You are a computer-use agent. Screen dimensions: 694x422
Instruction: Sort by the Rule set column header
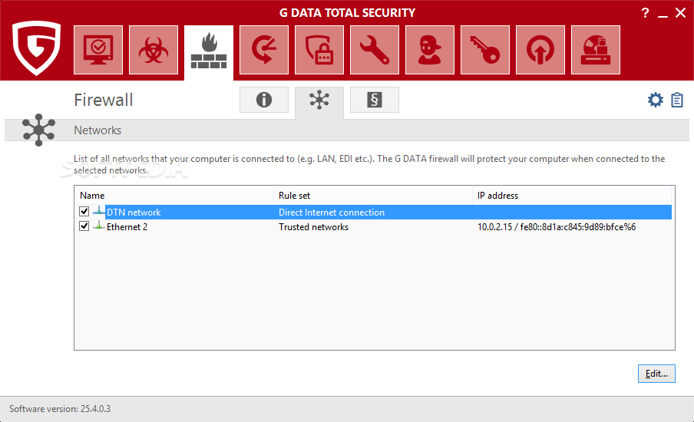(373, 196)
